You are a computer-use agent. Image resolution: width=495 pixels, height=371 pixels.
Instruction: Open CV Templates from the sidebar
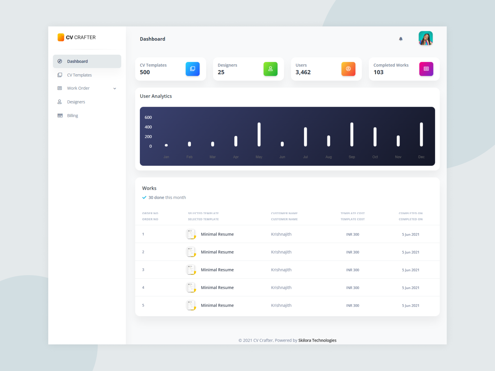(x=80, y=75)
